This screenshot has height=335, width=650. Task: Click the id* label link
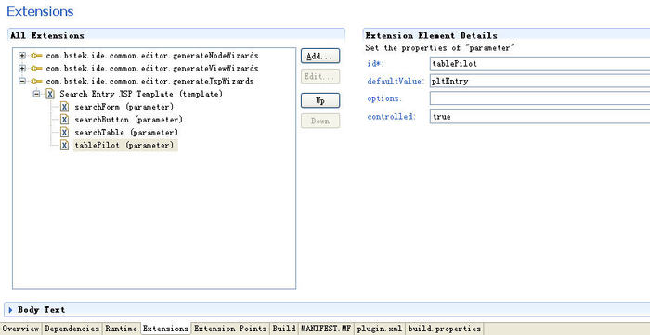pos(375,64)
